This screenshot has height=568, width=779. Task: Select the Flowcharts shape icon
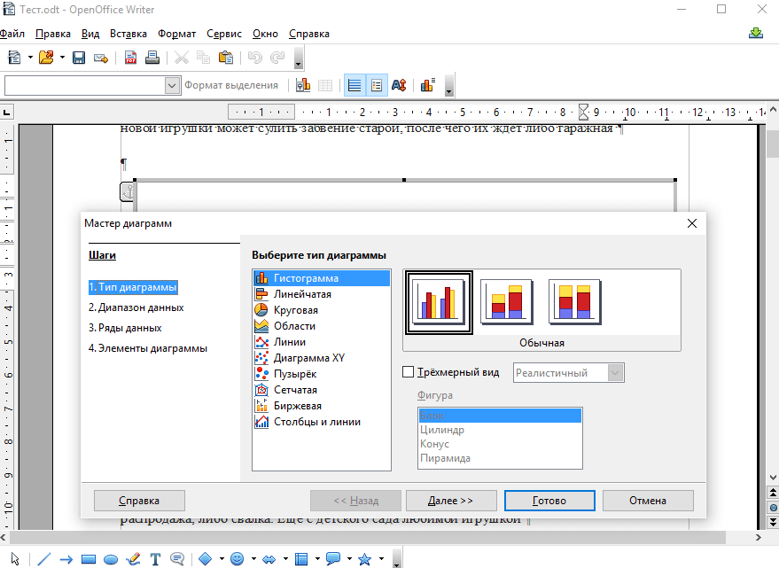pyautogui.click(x=301, y=559)
